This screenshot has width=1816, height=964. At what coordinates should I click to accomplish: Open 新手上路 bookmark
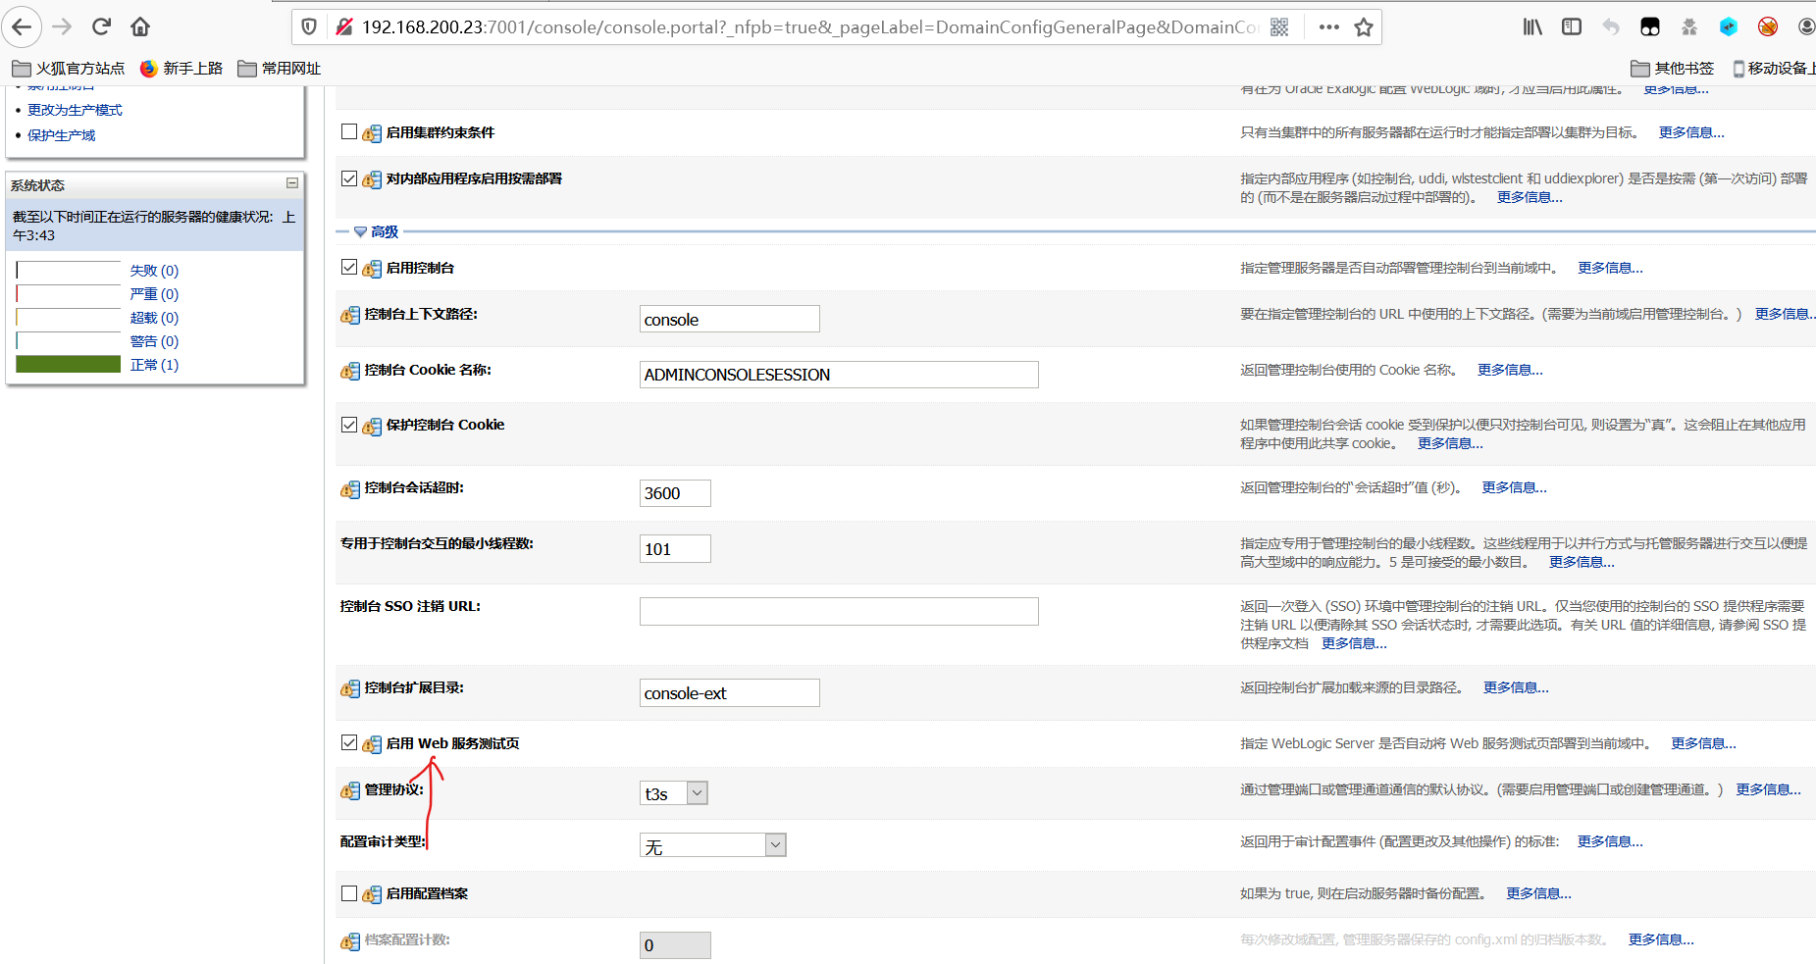pyautogui.click(x=182, y=68)
